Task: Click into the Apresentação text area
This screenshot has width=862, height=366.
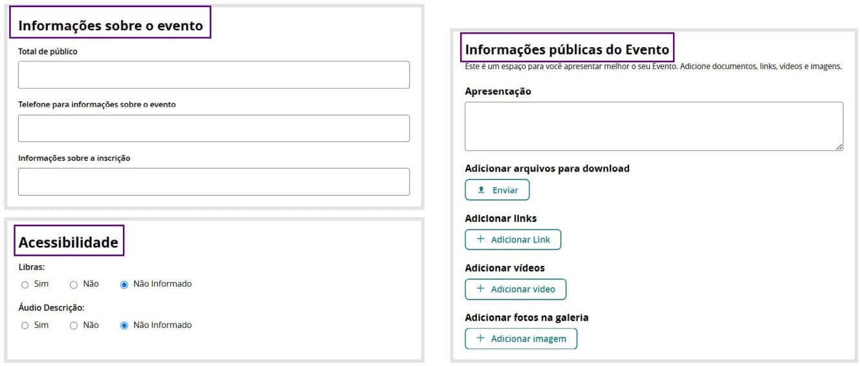Action: pos(654,126)
